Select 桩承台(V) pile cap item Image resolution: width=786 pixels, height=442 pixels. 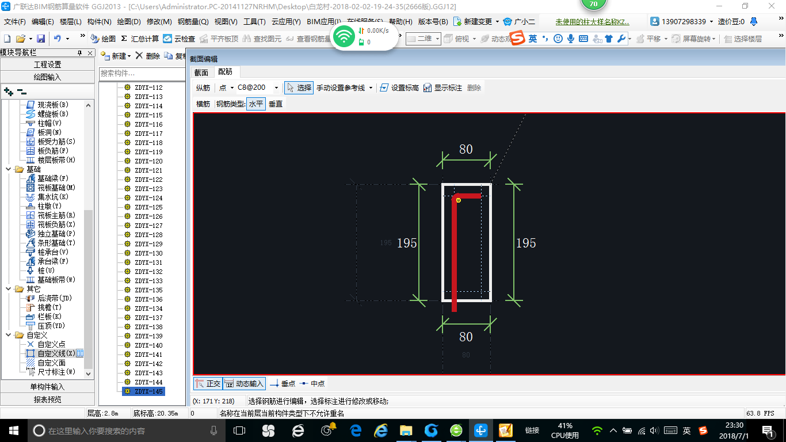click(x=48, y=252)
